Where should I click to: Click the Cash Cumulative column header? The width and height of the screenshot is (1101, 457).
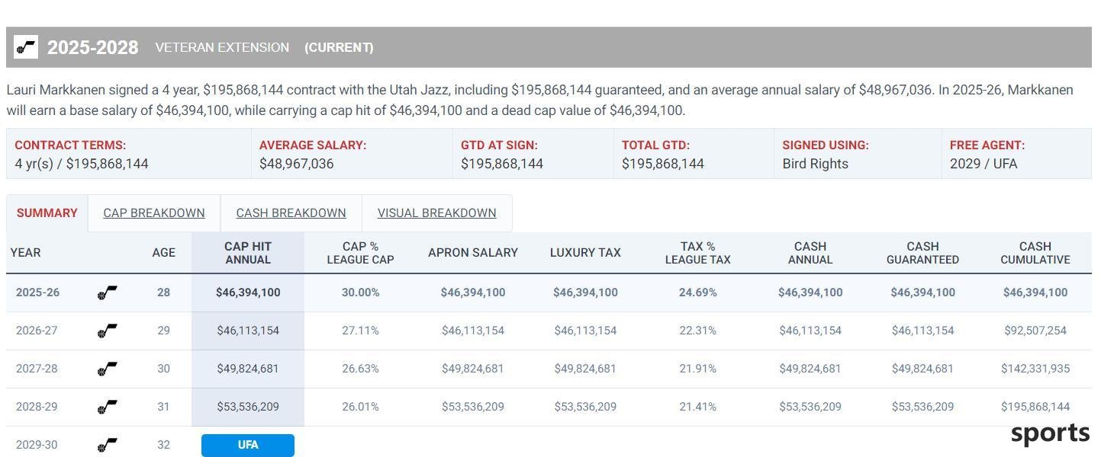click(x=1035, y=253)
